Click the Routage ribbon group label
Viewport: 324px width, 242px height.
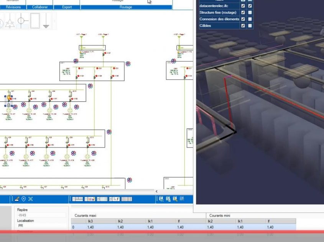126,7
